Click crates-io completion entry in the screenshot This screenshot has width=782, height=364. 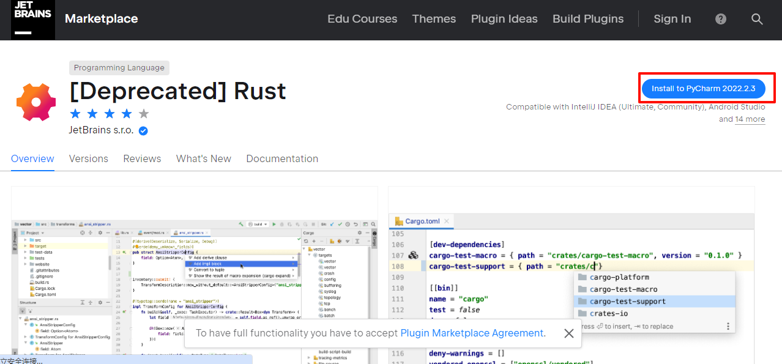tap(654, 313)
